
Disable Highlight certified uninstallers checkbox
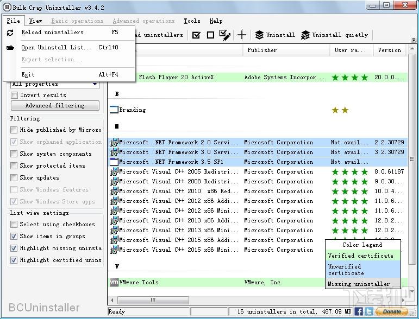pyautogui.click(x=14, y=260)
